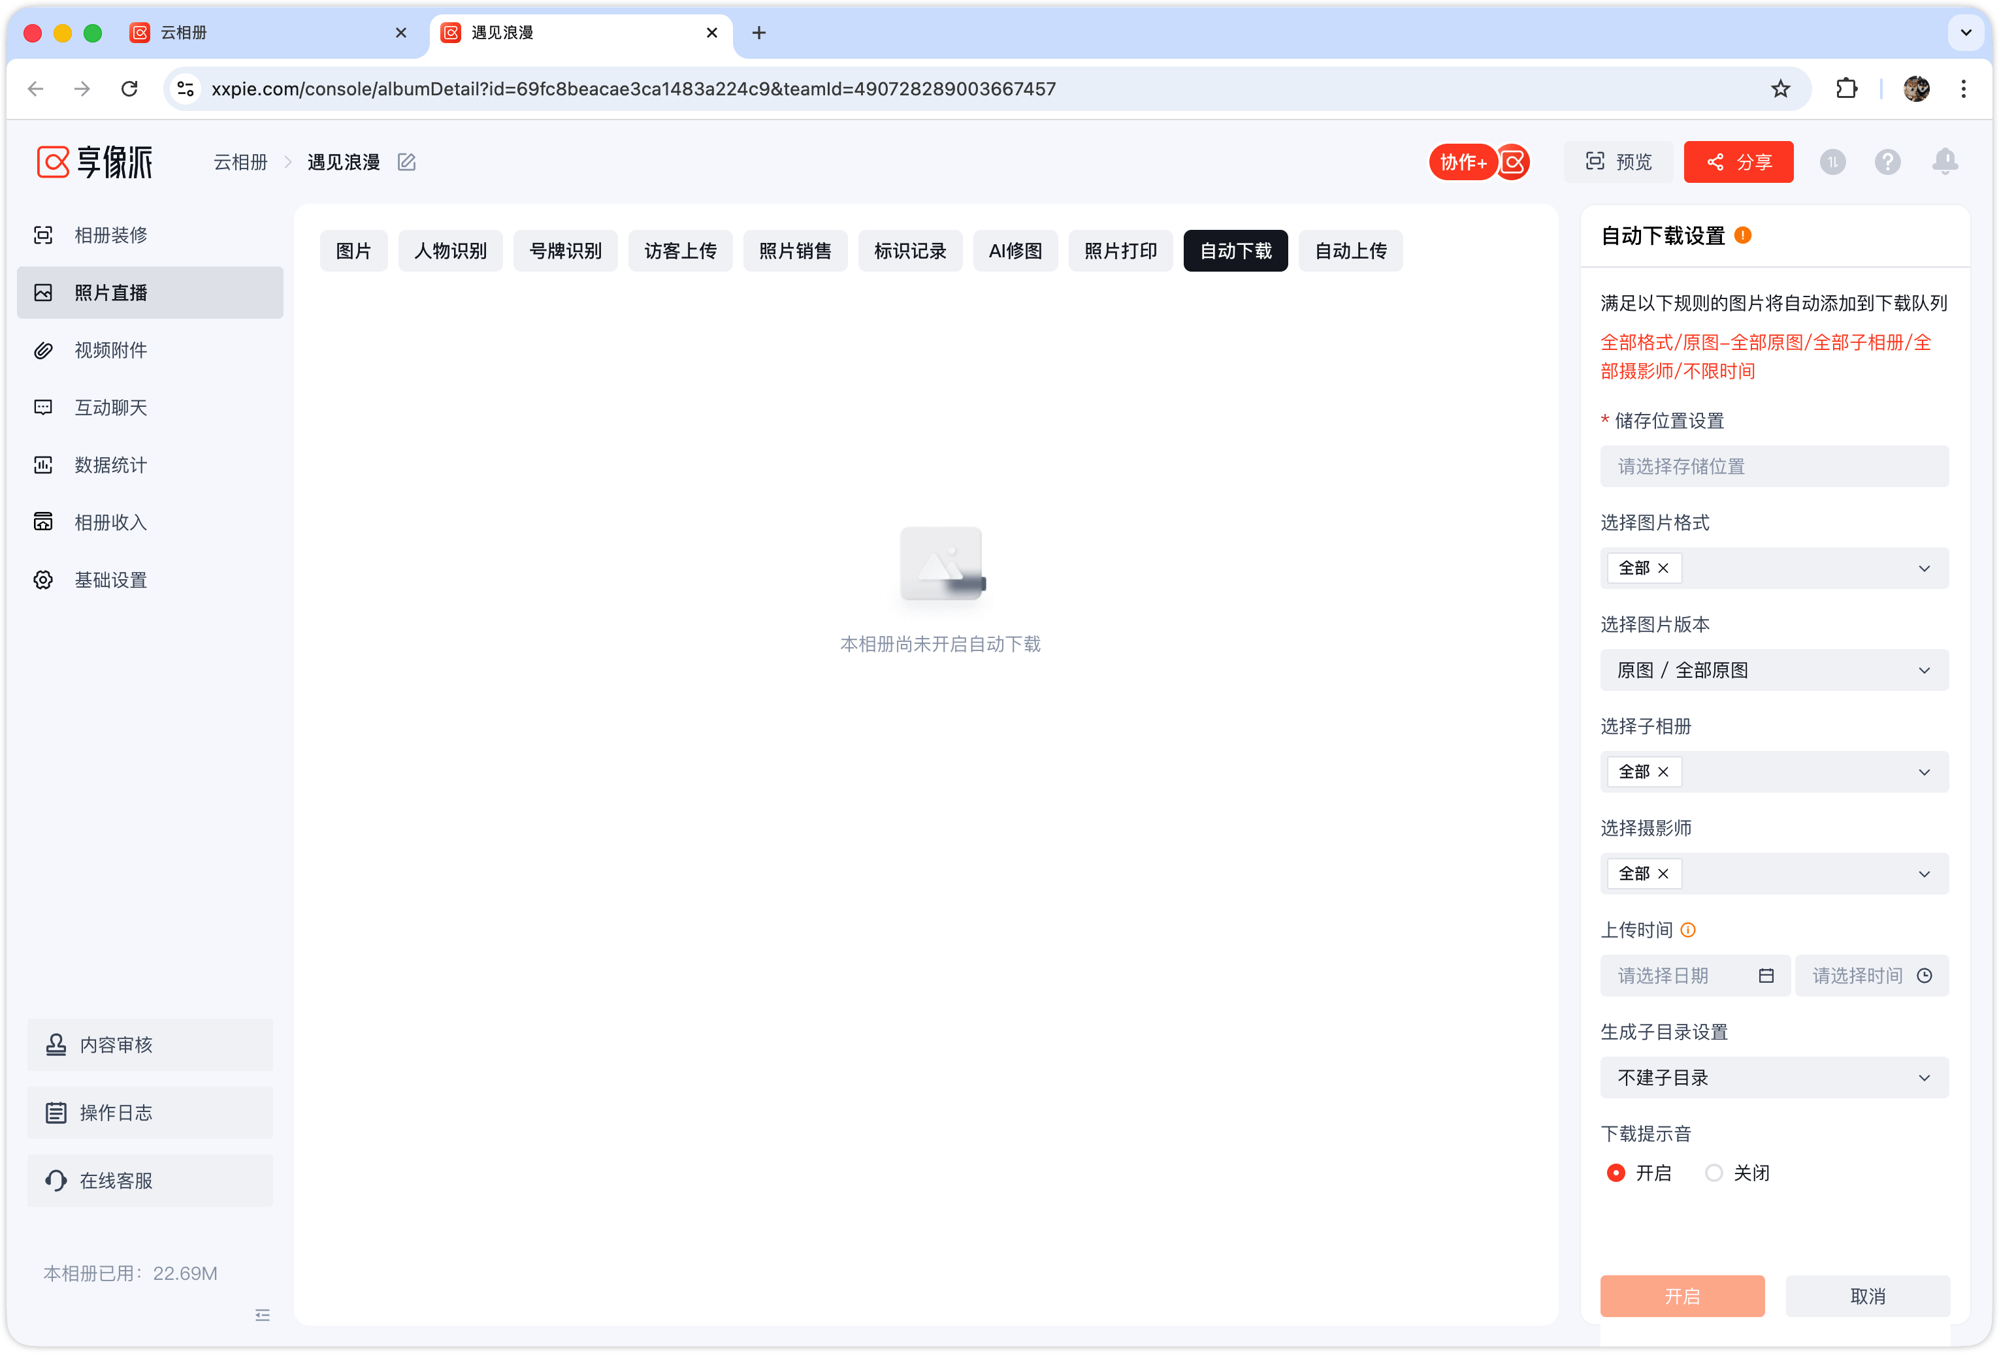
Task: Click the grey transfer list icon in header
Action: coord(1833,161)
